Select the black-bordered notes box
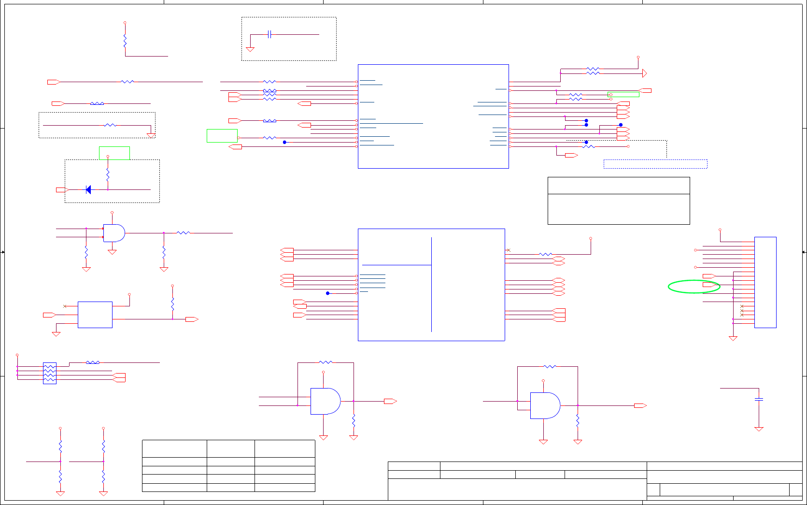This screenshot has width=807, height=505. pyautogui.click(x=619, y=201)
